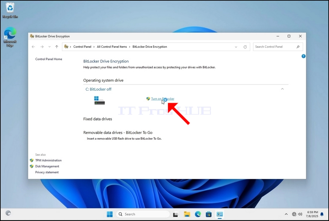The height and width of the screenshot is (221, 329).
Task: Close the BitLocker Drive Encryption window
Action: pos(300,36)
